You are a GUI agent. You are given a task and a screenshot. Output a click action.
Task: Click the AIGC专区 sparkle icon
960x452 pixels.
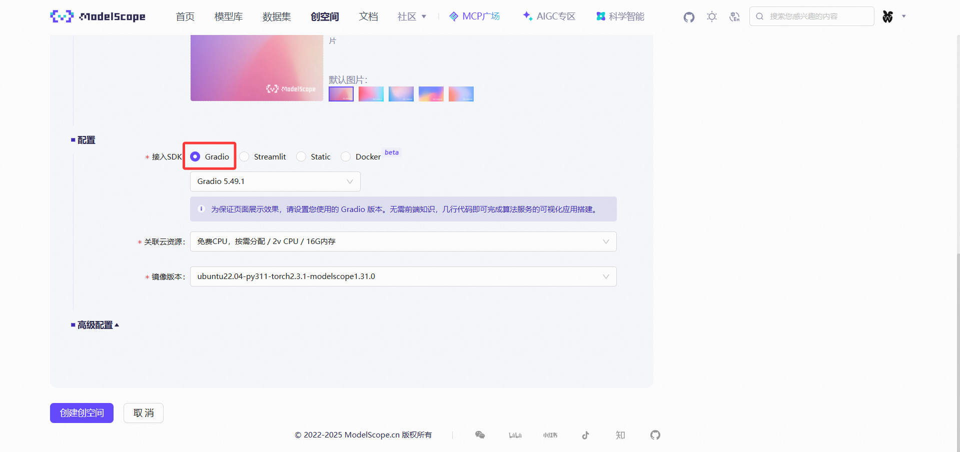527,16
